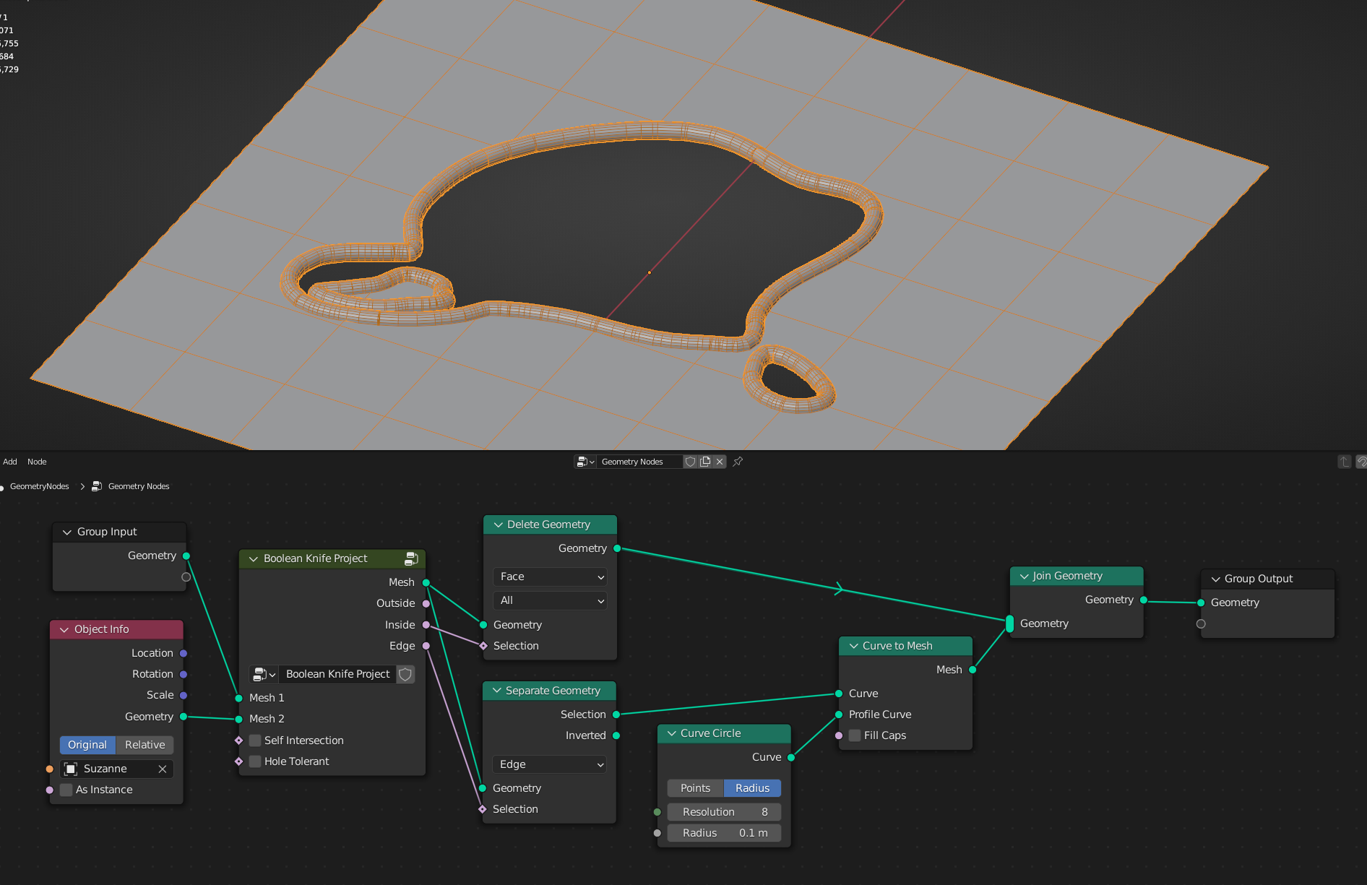Toggle fake user shield in header

[x=690, y=462]
